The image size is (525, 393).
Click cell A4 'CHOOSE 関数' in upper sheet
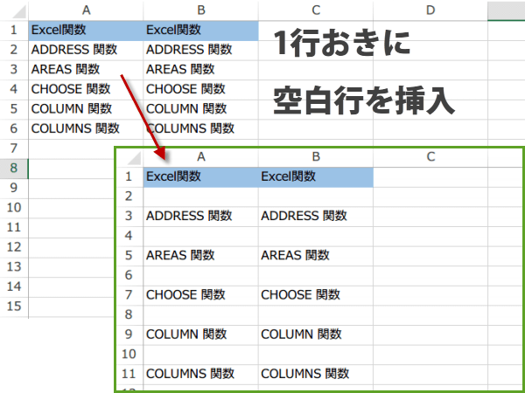[x=86, y=90]
